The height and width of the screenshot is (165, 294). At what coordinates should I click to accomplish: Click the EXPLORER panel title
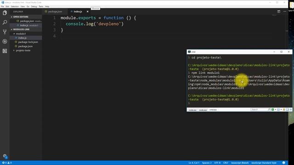(x=18, y=11)
